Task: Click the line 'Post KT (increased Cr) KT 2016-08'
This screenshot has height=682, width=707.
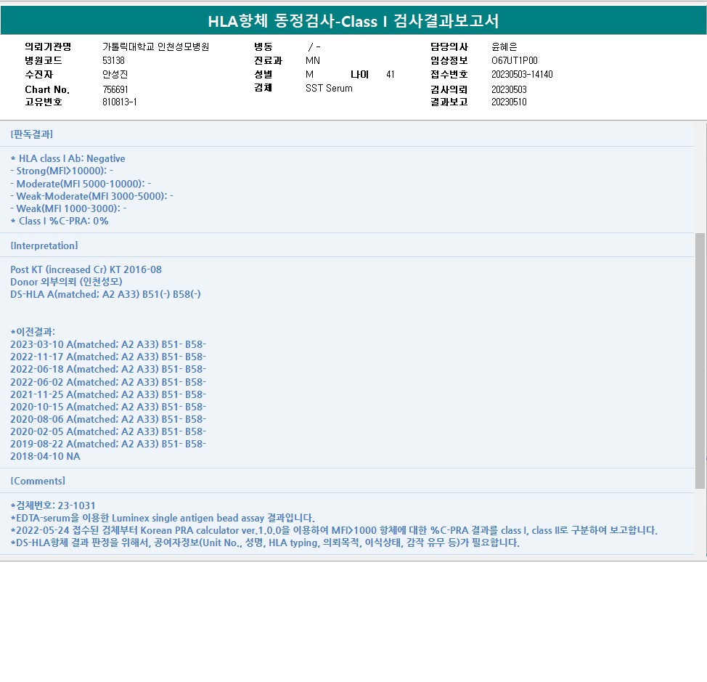Action: tap(86, 269)
